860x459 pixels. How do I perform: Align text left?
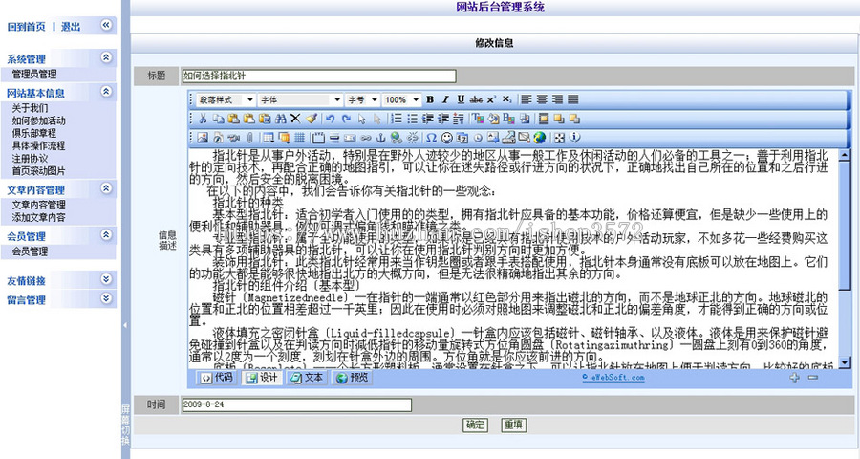pos(527,99)
